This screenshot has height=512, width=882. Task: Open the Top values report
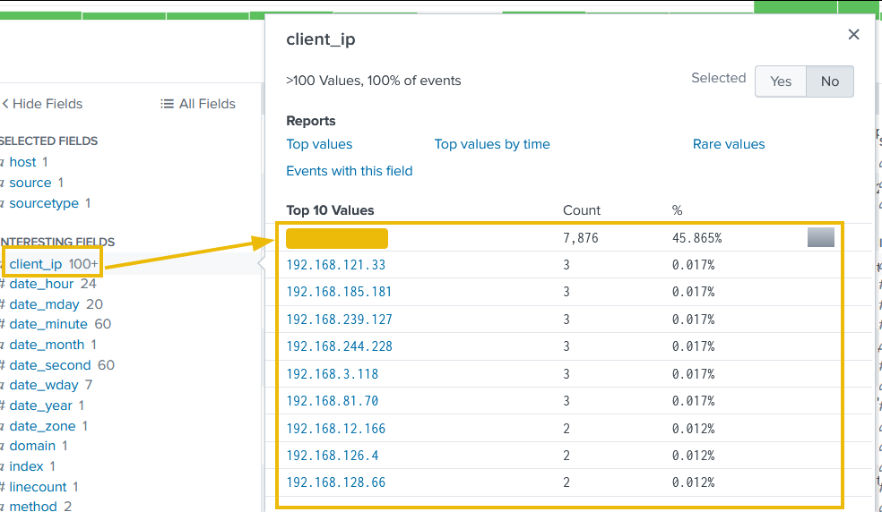pos(319,144)
